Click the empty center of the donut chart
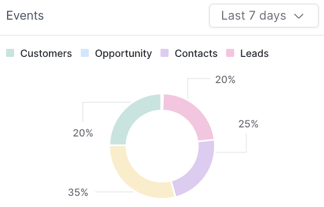Image resolution: width=324 pixels, height=207 pixels. point(162,146)
